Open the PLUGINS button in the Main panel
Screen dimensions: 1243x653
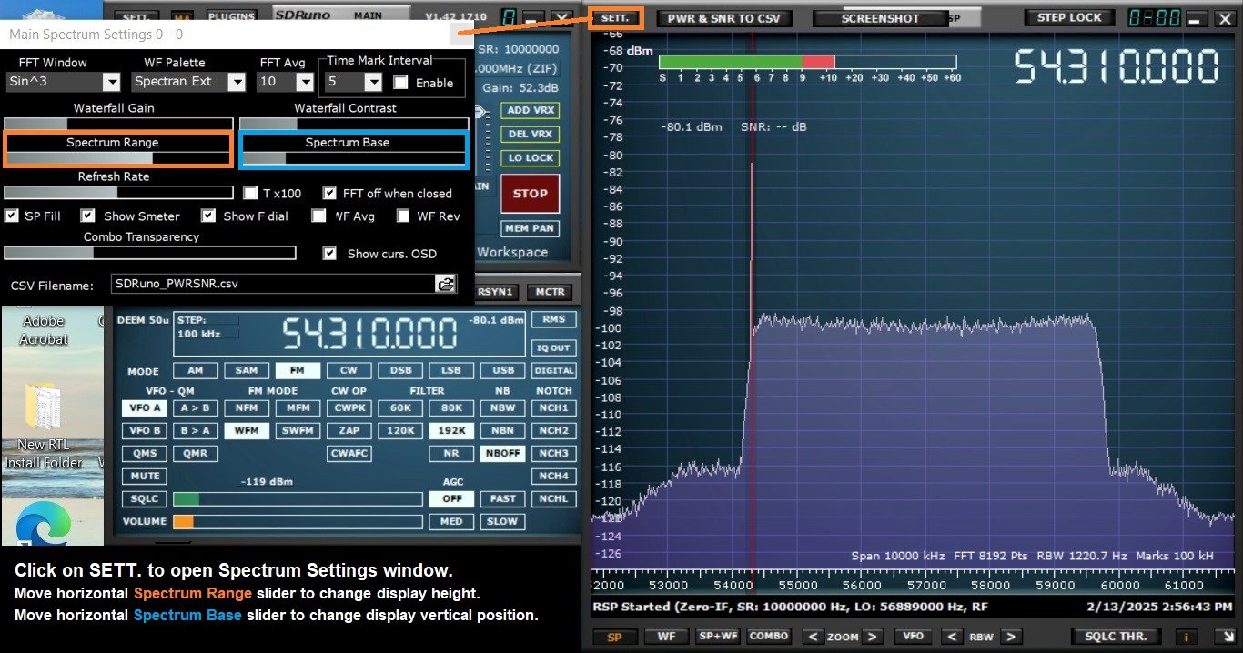click(x=231, y=16)
